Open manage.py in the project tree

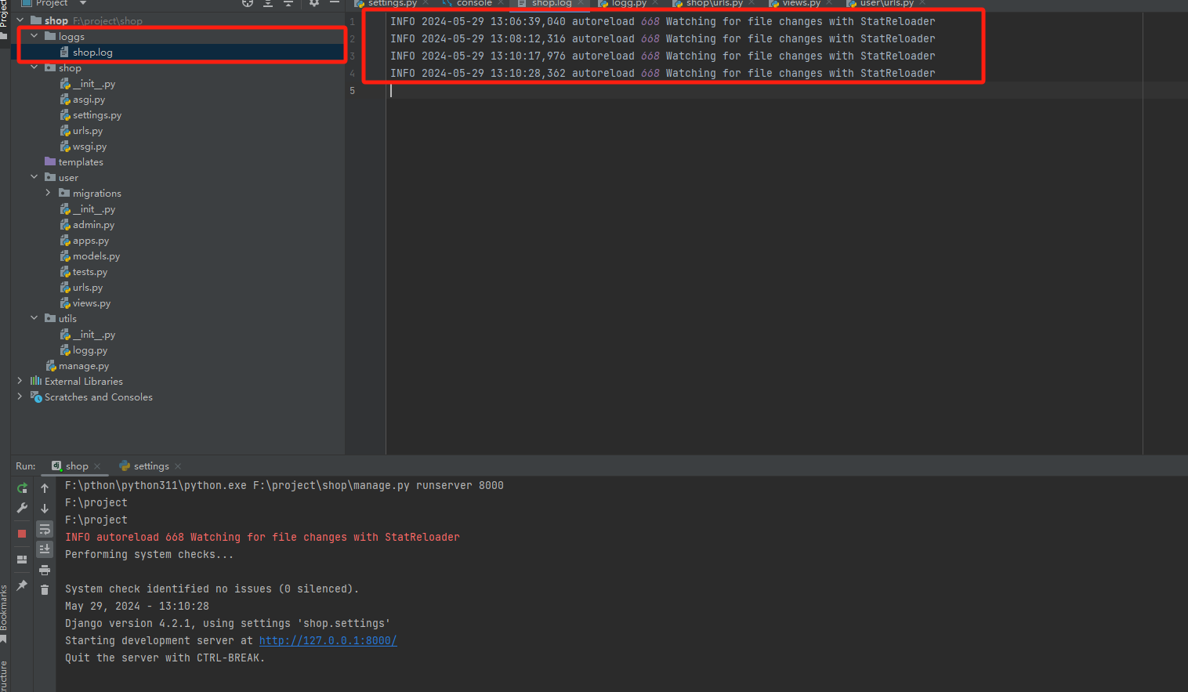click(x=84, y=366)
